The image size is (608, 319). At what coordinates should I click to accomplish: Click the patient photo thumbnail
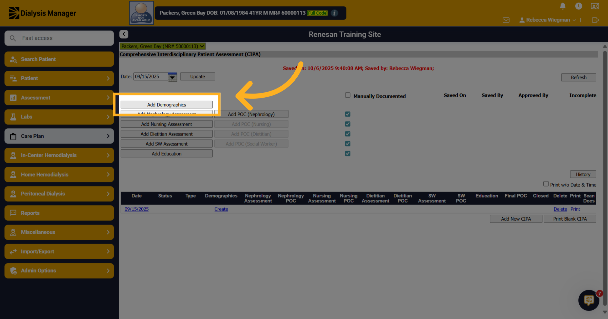tap(141, 13)
